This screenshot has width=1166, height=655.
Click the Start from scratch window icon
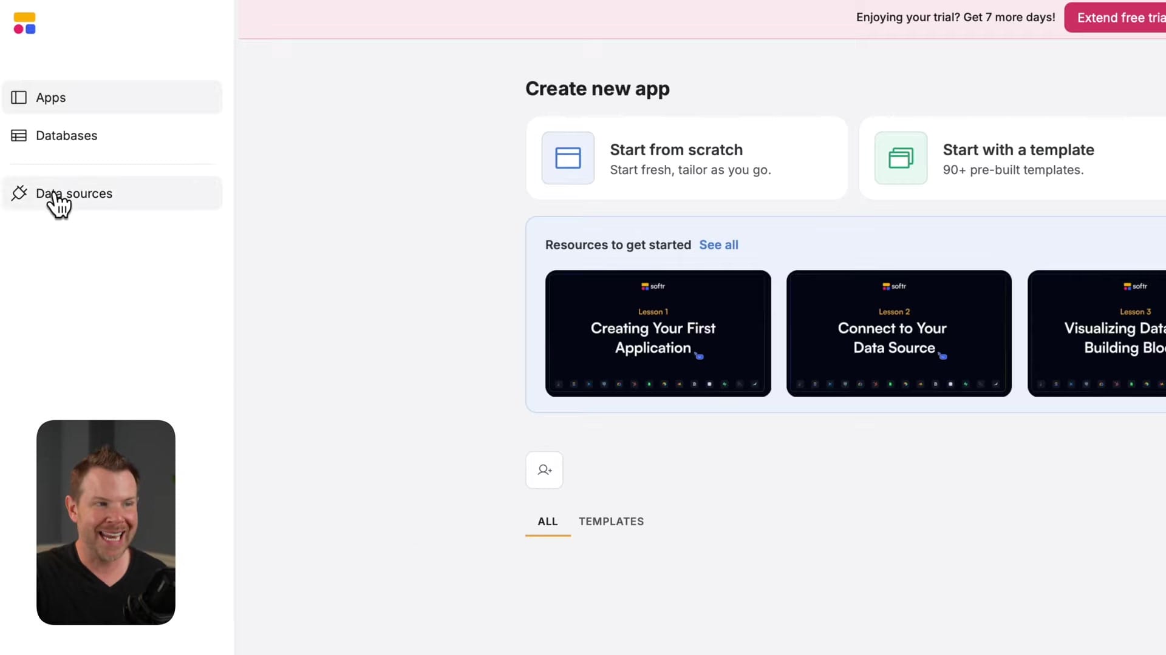pos(568,158)
